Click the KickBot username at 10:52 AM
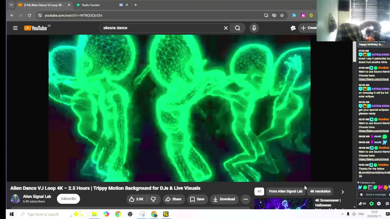This screenshot has width=390, height=219. click(x=383, y=165)
